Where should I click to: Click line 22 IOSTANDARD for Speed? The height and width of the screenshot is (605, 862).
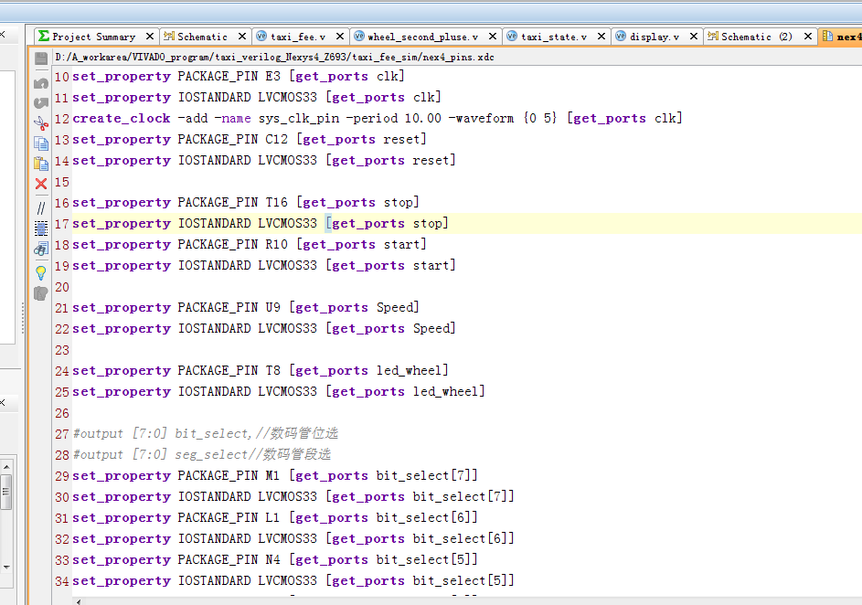(264, 329)
